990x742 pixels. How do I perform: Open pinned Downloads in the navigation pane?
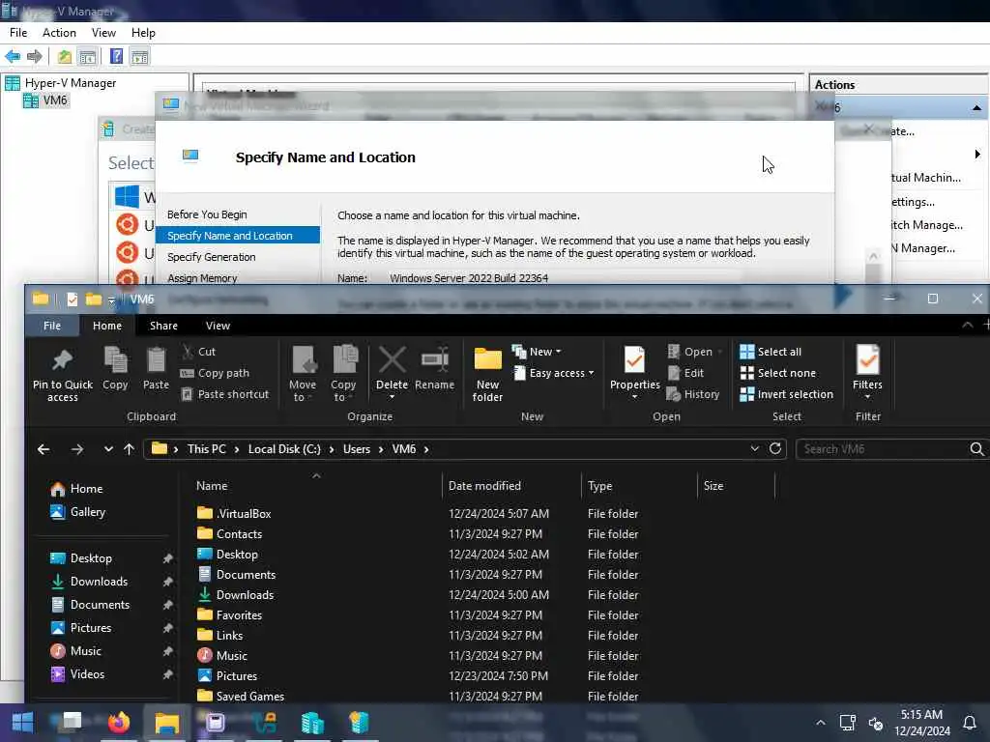tap(90, 582)
